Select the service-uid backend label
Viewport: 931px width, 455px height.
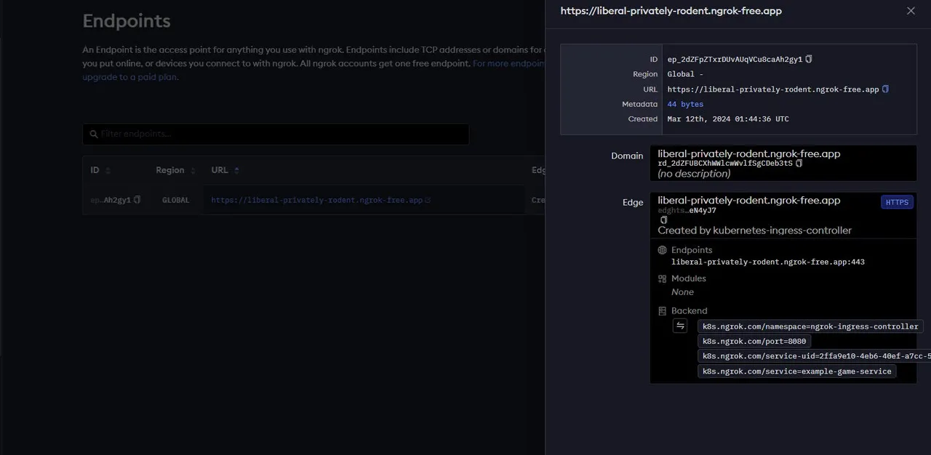(x=815, y=356)
